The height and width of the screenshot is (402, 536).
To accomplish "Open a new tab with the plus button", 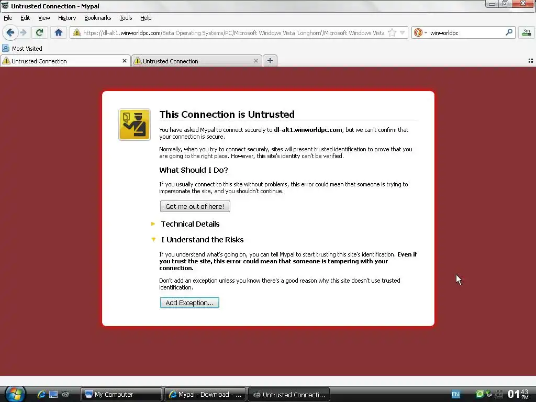I will [270, 61].
